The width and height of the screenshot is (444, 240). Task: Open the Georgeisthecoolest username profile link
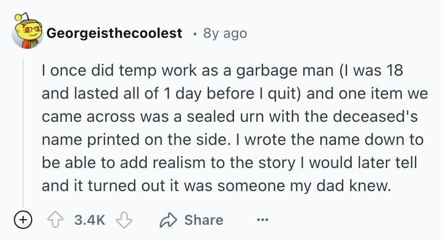114,33
